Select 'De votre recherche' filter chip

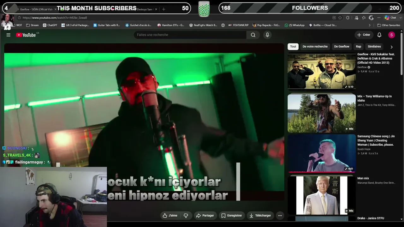coord(315,47)
